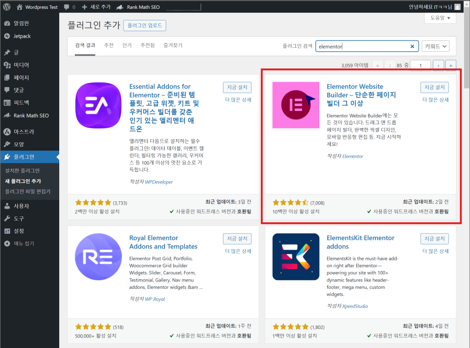Screen dimensions: 470x348
Task: Clear the plugin search with X icon
Action: point(412,46)
